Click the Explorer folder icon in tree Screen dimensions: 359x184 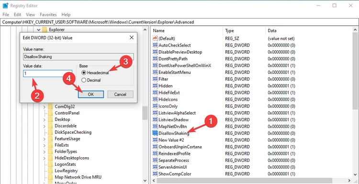tap(45, 30)
